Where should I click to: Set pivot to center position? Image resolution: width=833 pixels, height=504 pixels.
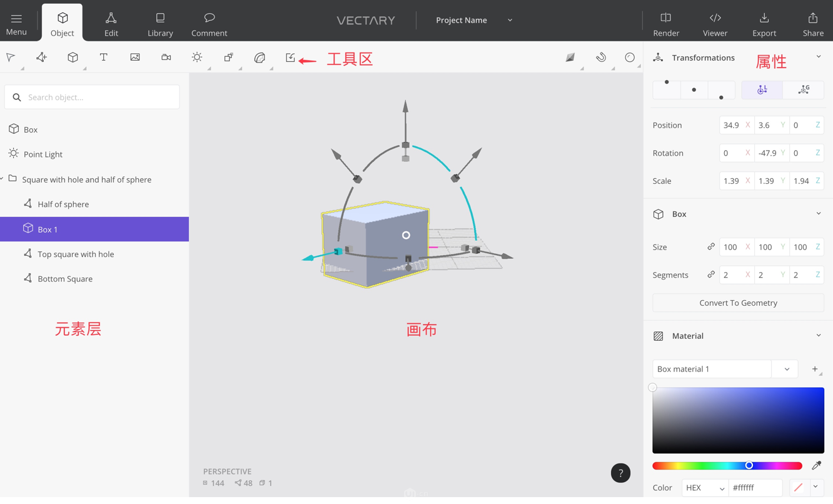tap(694, 89)
